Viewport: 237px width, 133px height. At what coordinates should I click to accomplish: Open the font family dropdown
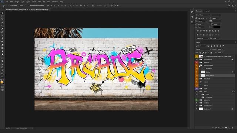pos(203,15)
